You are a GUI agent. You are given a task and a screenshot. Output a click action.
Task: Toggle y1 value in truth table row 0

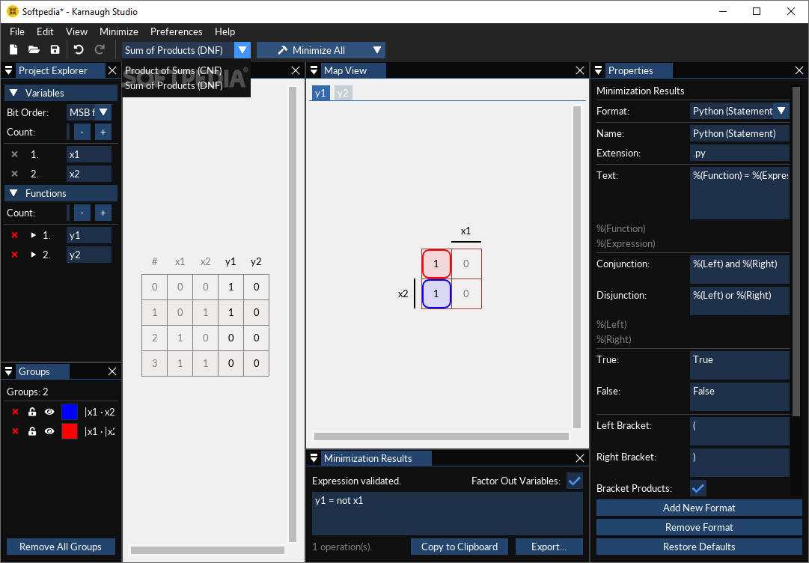click(231, 287)
